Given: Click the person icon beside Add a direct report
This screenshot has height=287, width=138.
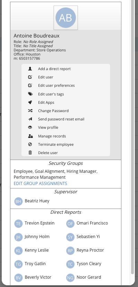Looking at the screenshot, I should coord(30,69).
